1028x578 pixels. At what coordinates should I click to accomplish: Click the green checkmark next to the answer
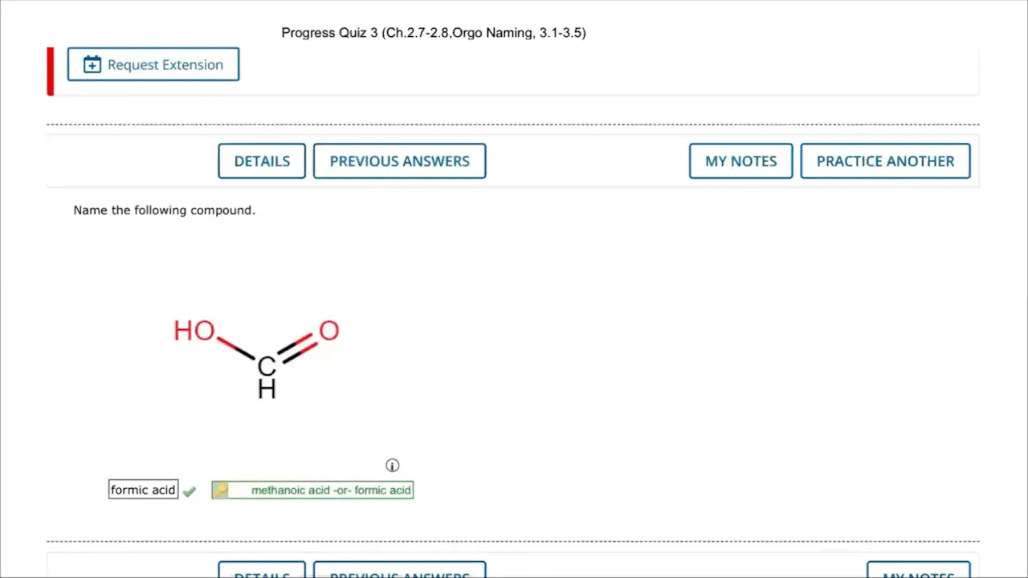pos(190,490)
